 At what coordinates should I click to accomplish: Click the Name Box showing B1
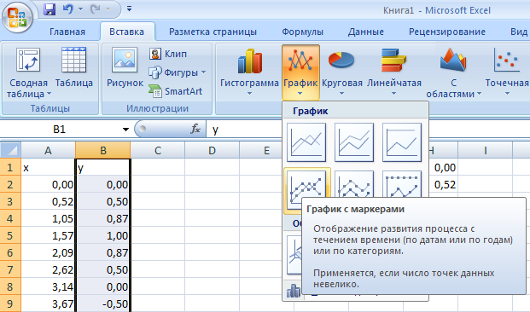click(x=60, y=130)
